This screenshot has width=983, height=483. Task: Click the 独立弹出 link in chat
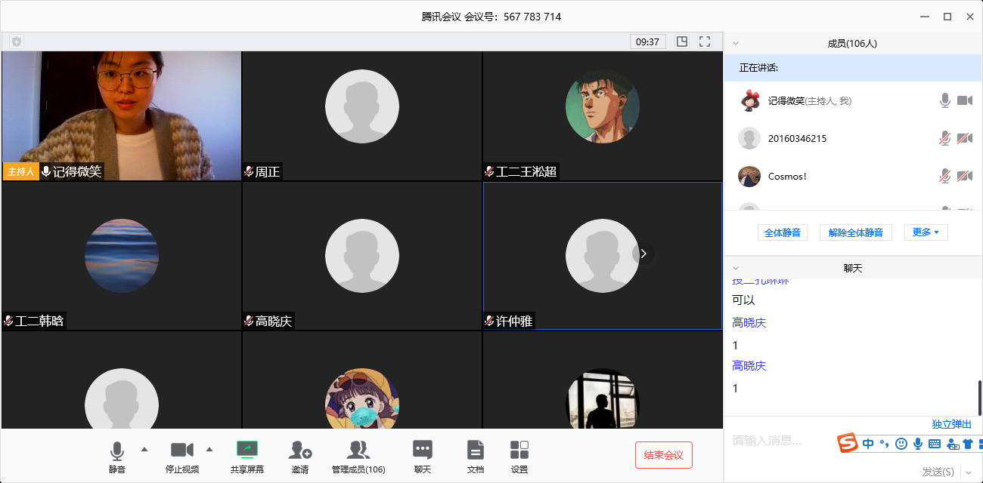click(952, 424)
